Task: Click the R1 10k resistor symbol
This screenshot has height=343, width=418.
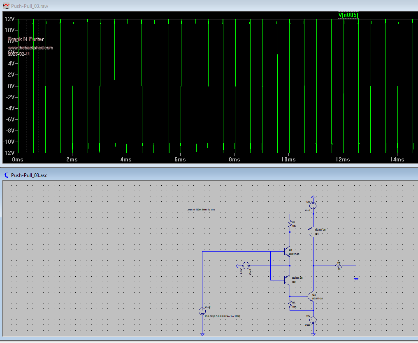Action: point(290,224)
